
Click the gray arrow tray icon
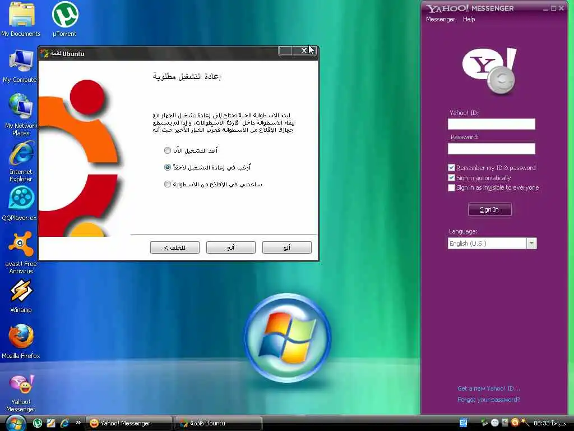pos(505,423)
